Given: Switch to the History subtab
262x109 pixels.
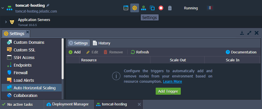Looking at the screenshot, I should click(101, 43).
